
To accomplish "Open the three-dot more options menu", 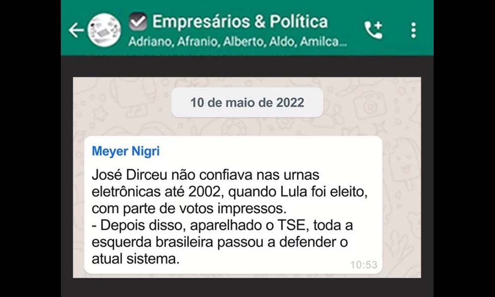I will [413, 30].
